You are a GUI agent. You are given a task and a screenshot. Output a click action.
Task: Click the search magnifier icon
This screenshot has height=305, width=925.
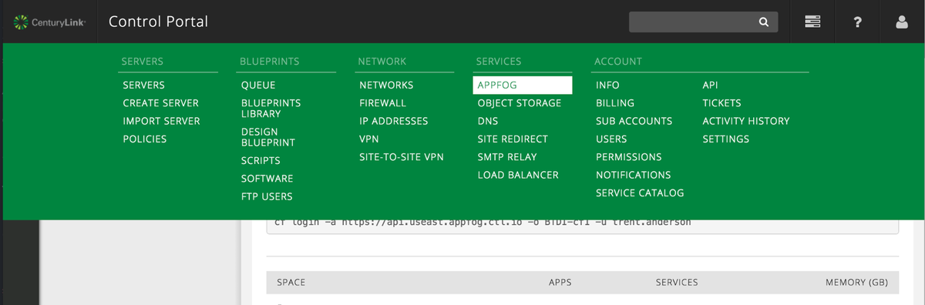click(763, 22)
